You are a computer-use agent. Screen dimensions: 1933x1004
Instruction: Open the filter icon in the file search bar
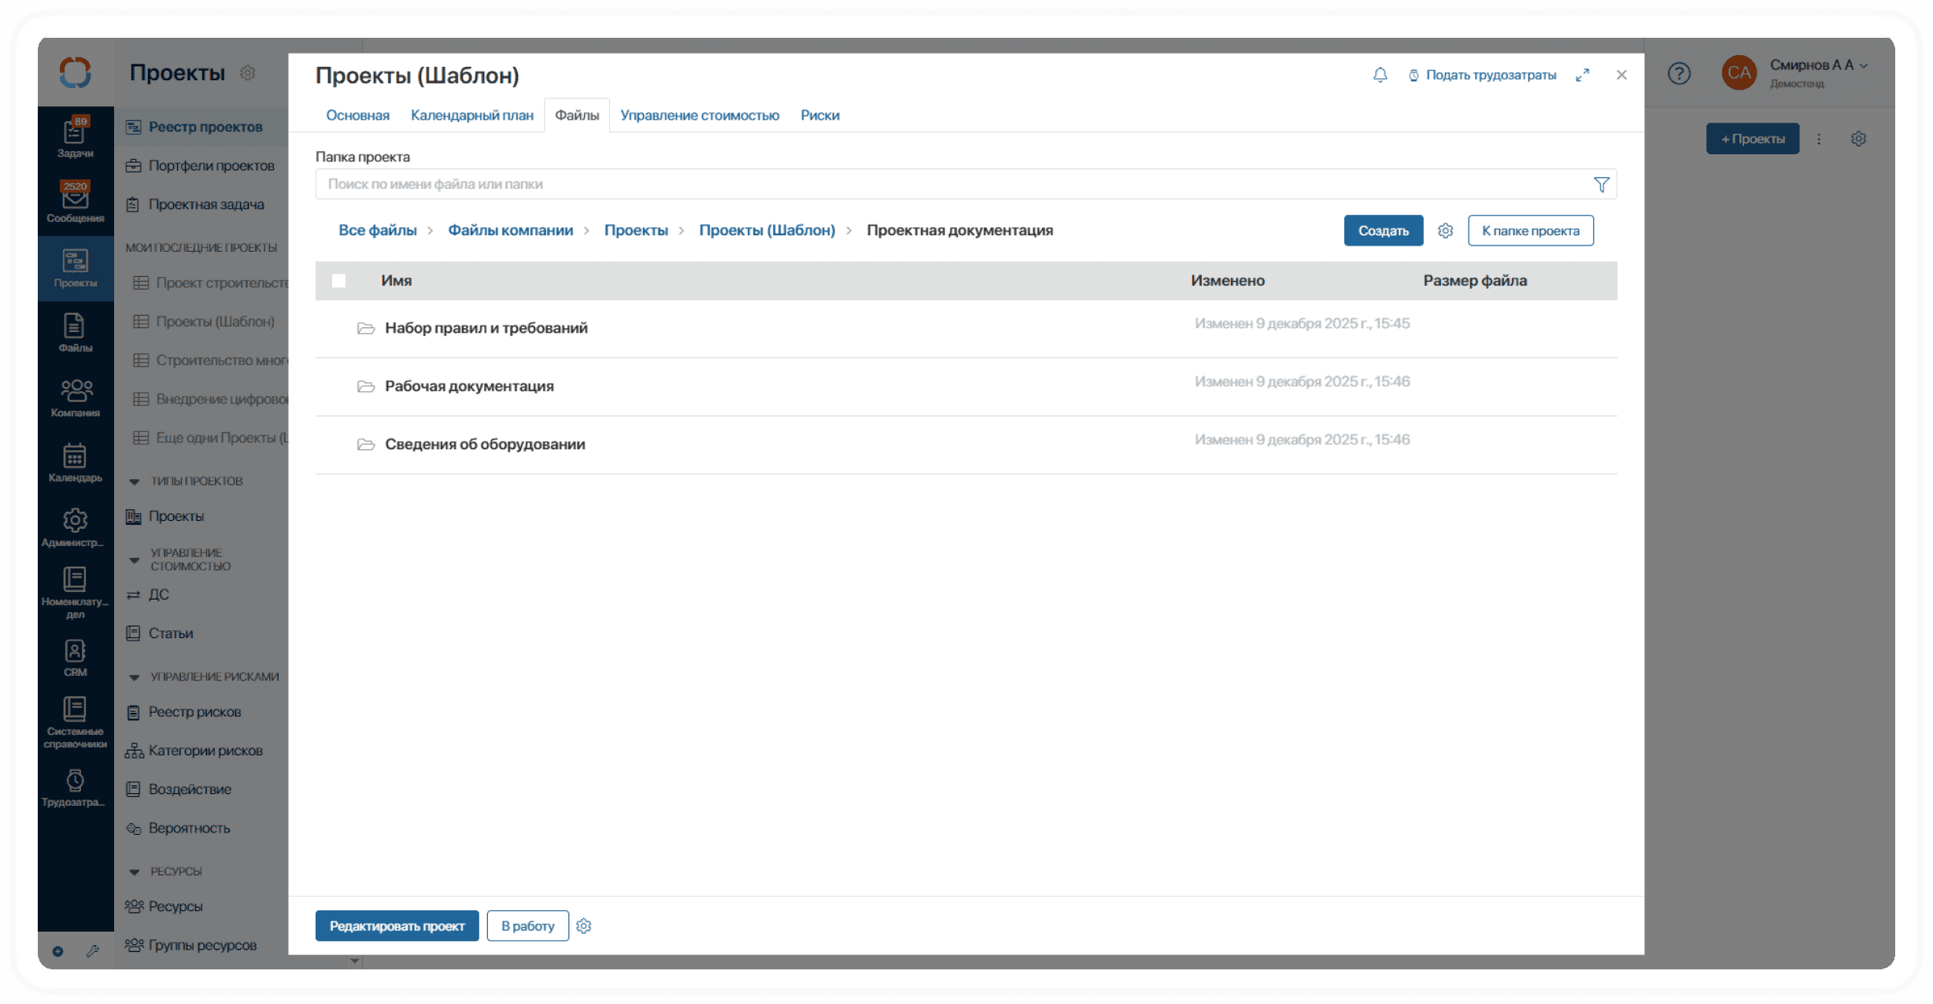click(1601, 184)
